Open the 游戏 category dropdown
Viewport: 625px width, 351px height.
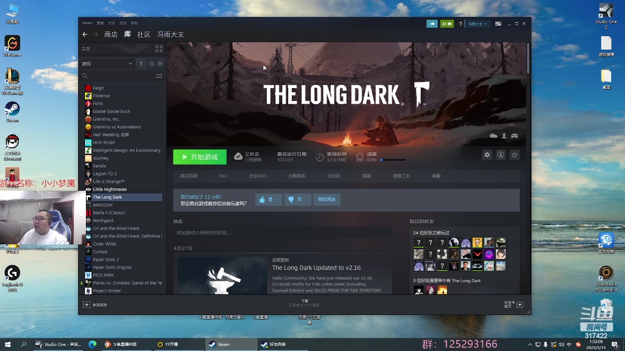[107, 64]
